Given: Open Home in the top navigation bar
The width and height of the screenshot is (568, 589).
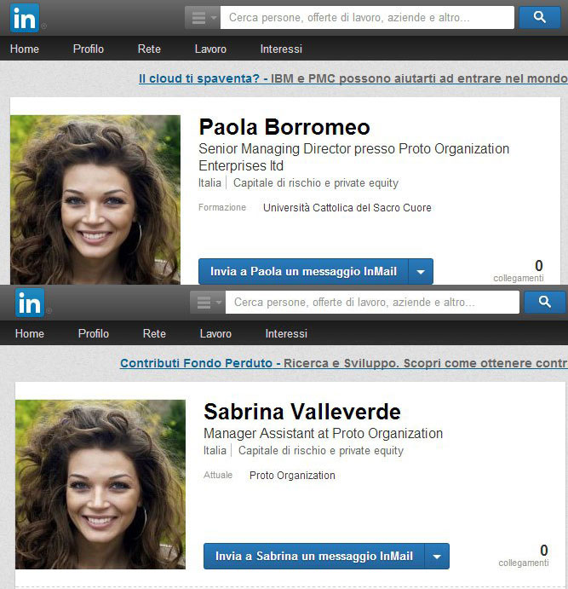Looking at the screenshot, I should pos(25,49).
